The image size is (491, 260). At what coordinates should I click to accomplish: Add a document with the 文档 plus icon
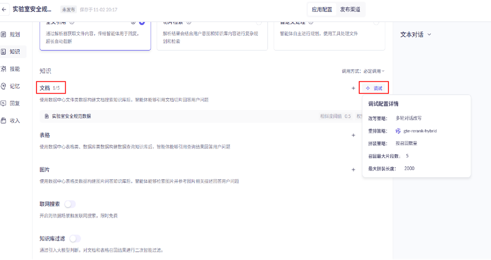click(353, 88)
